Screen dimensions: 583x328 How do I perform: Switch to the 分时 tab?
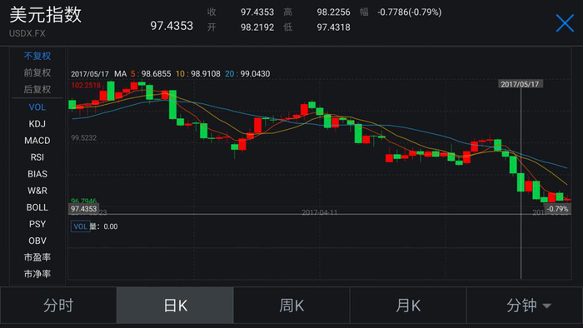(58, 306)
